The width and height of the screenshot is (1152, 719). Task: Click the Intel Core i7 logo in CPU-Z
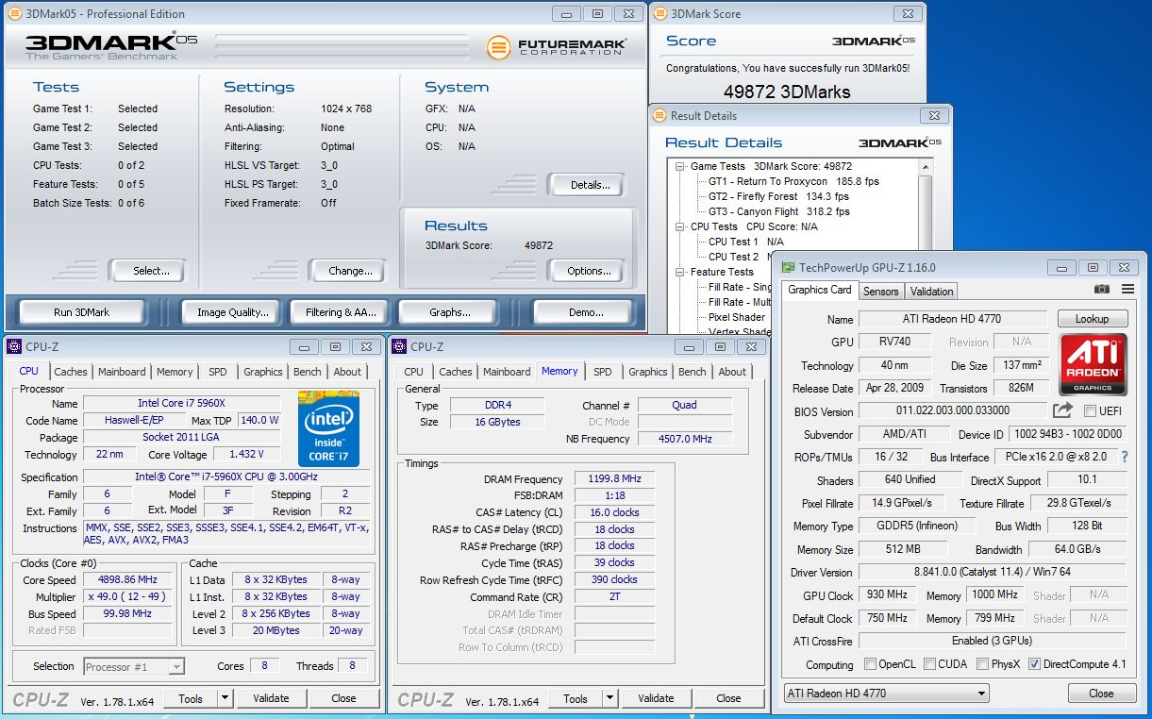click(329, 428)
